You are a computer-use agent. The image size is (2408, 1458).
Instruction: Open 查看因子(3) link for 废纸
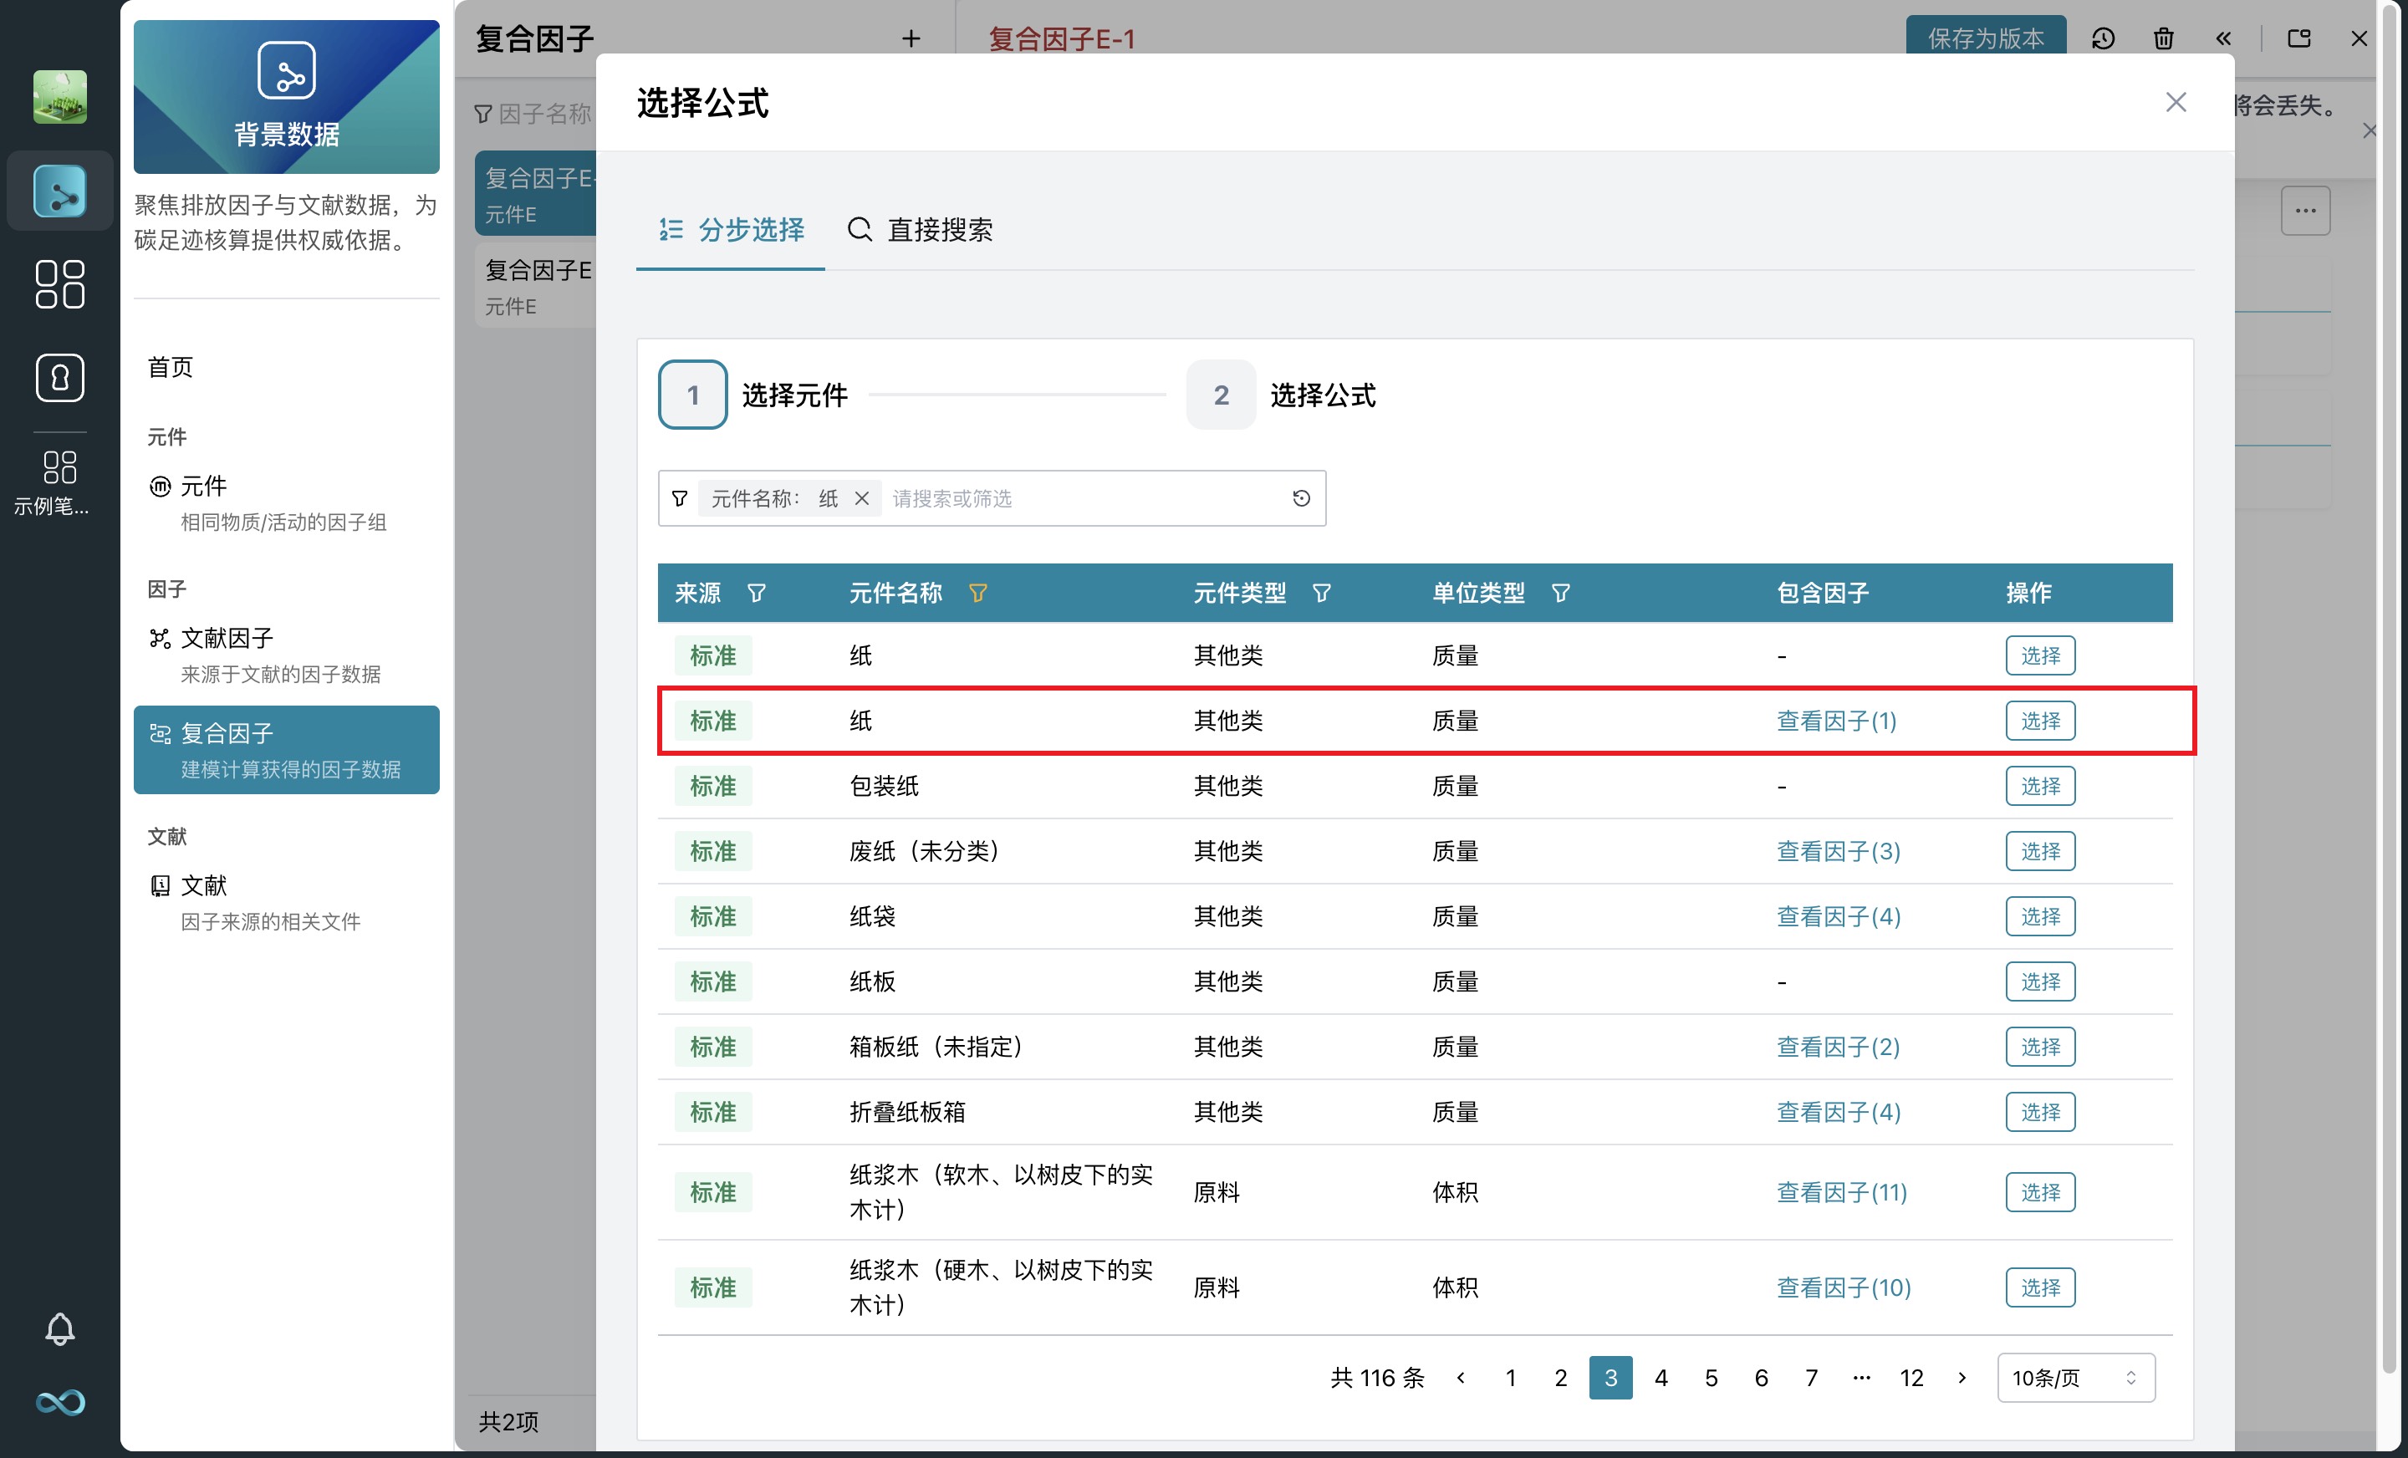(x=1837, y=851)
